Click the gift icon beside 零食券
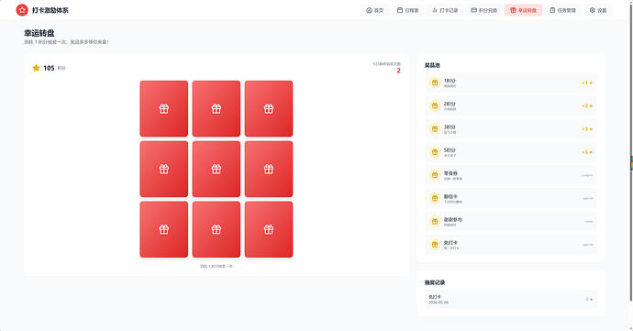The image size is (633, 331). [435, 175]
